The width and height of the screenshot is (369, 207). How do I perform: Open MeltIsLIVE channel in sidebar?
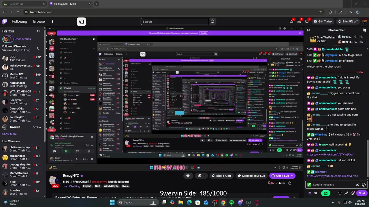click(22, 76)
